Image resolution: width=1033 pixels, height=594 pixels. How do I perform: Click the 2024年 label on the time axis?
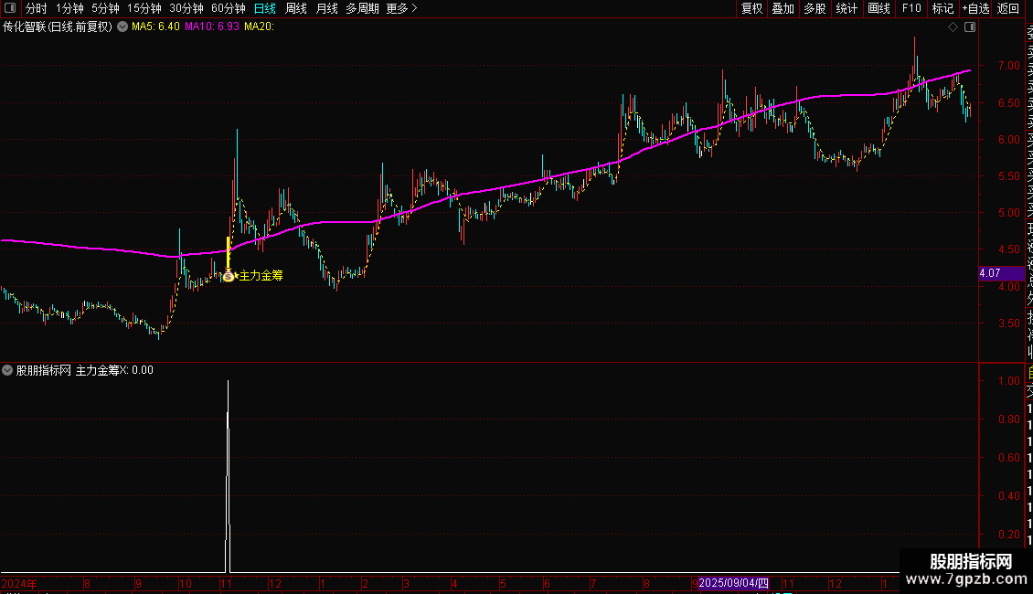coord(19,583)
